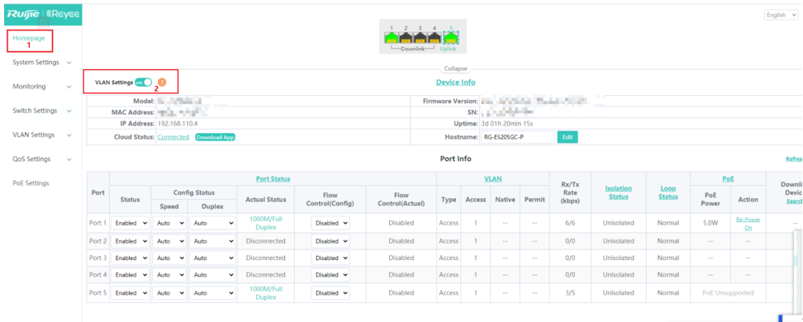
Task: Select port 1 icon in switch diagram
Action: 392,37
